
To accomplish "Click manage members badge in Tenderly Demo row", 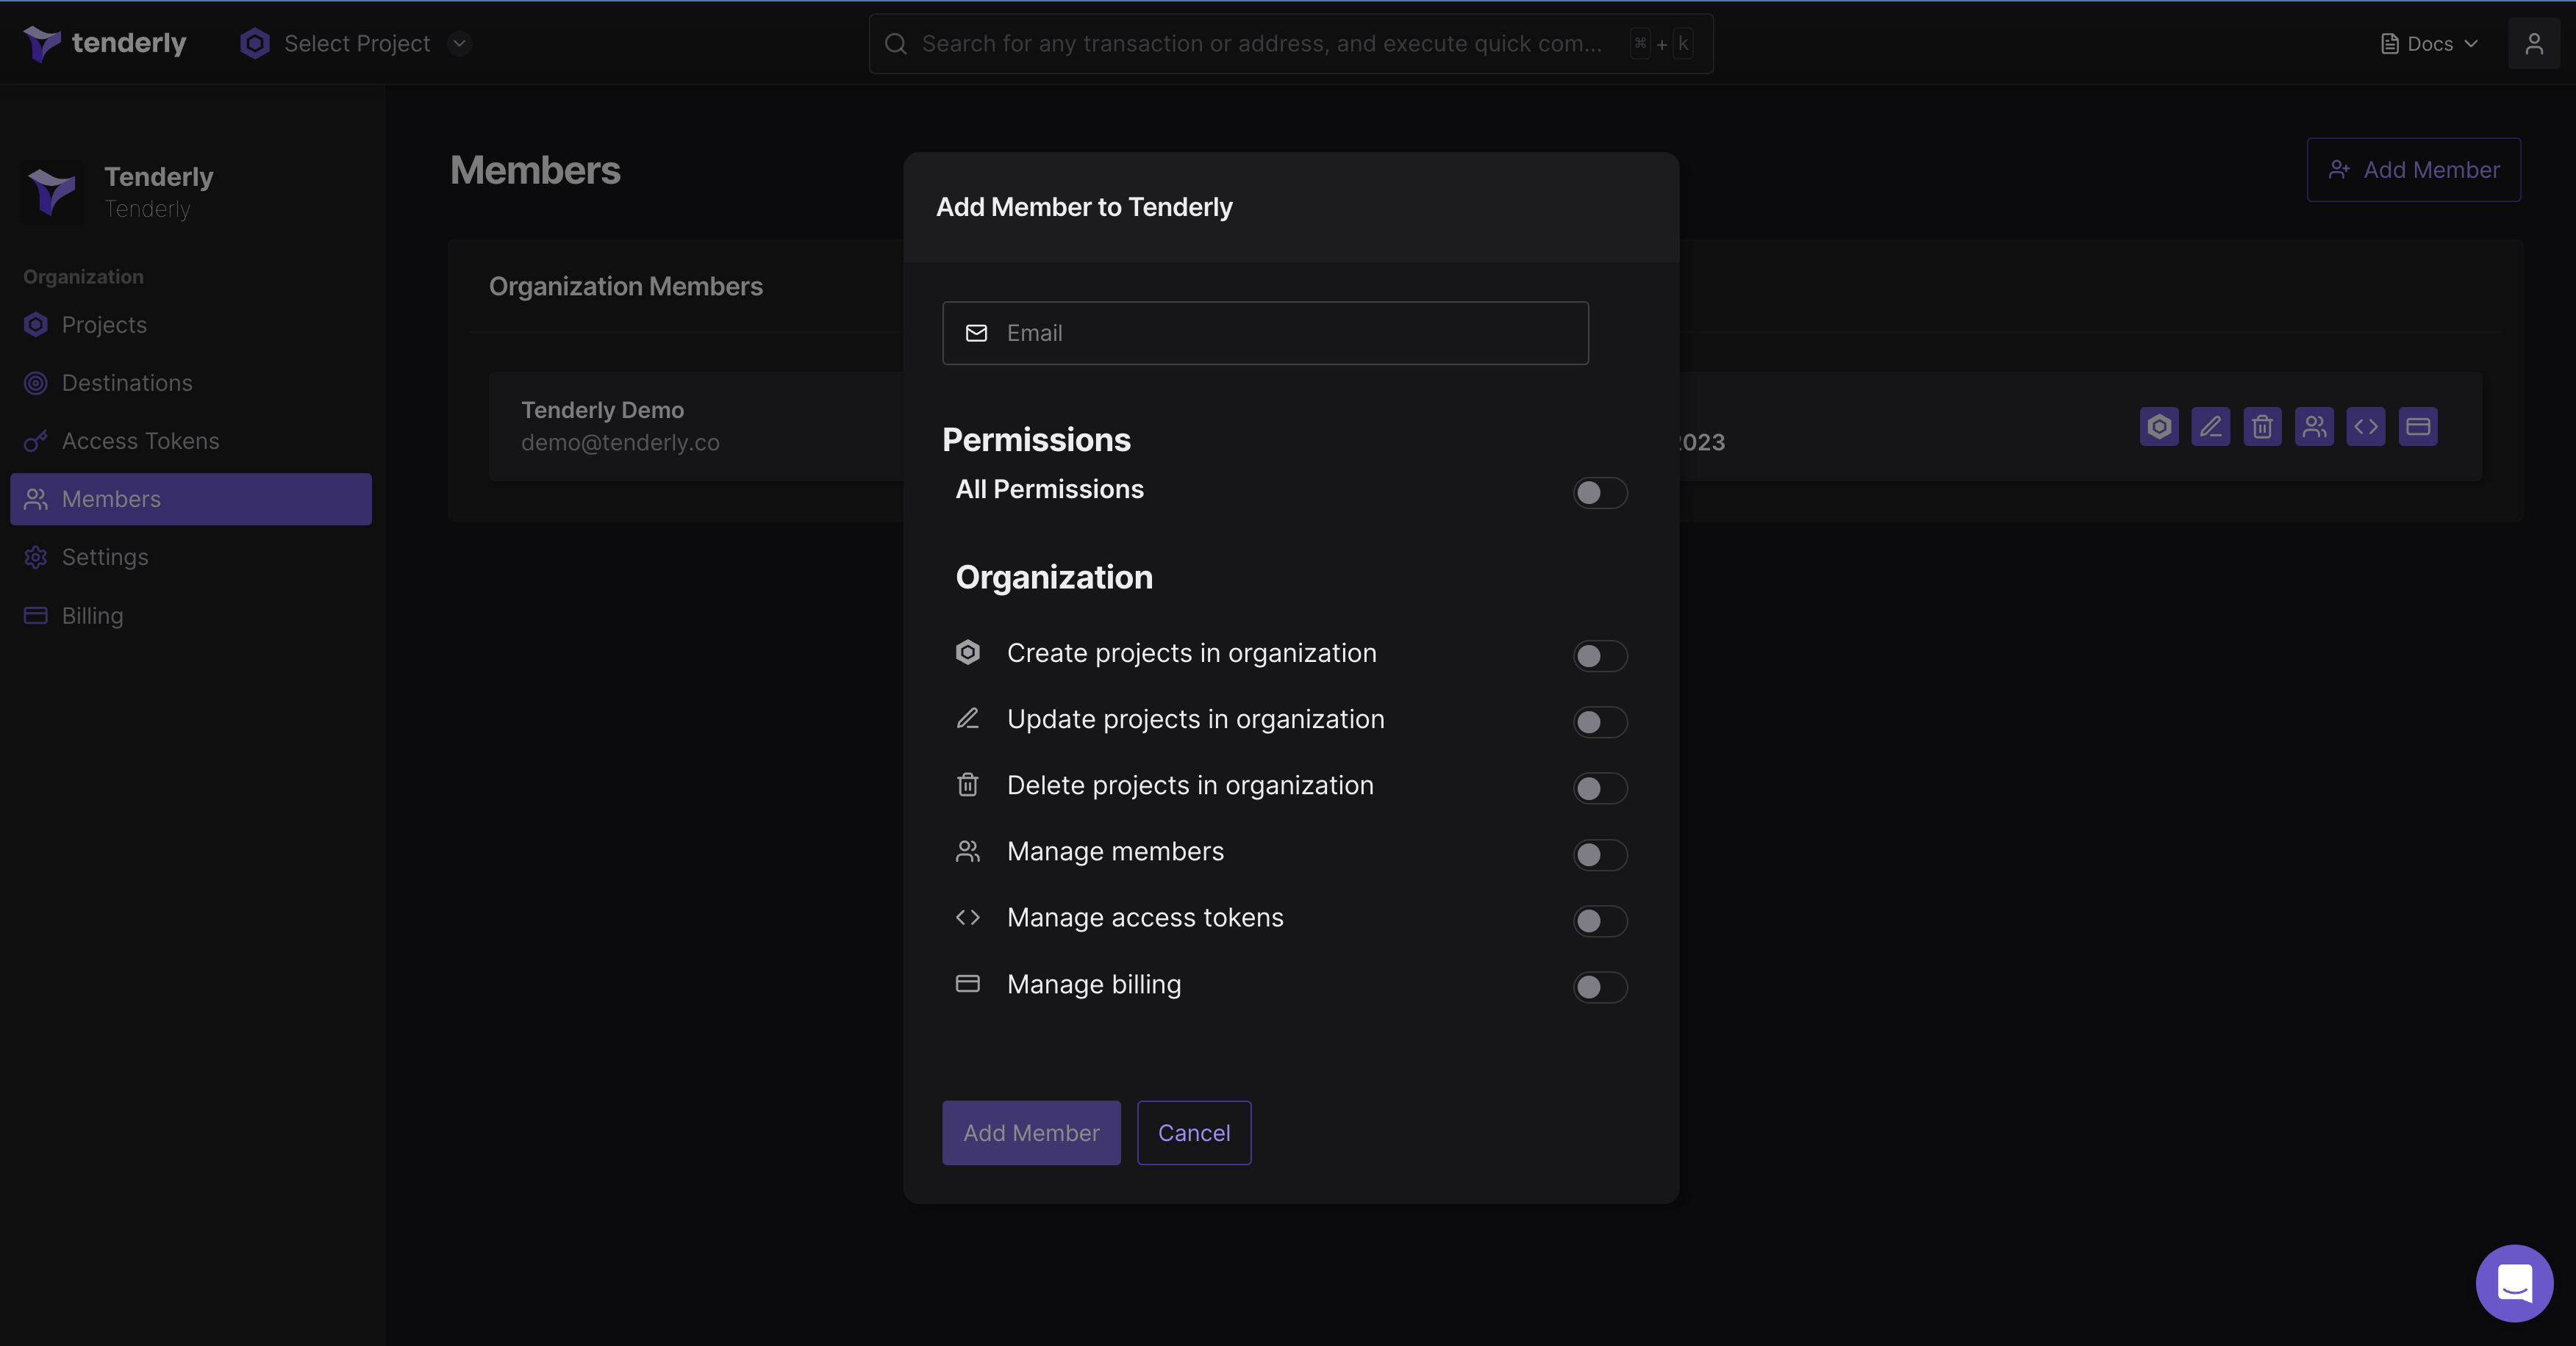I will tap(2314, 427).
